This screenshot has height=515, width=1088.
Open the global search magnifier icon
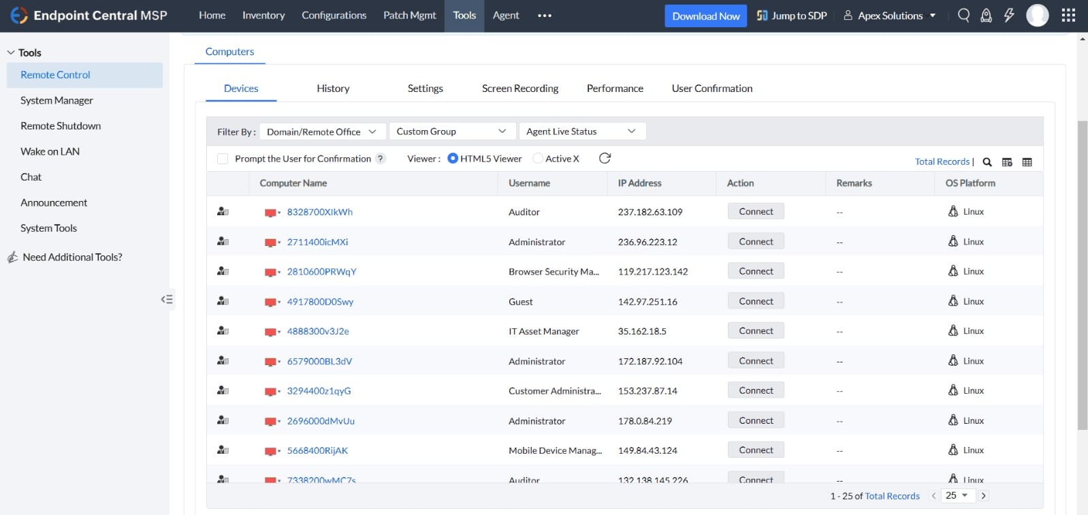tap(963, 15)
